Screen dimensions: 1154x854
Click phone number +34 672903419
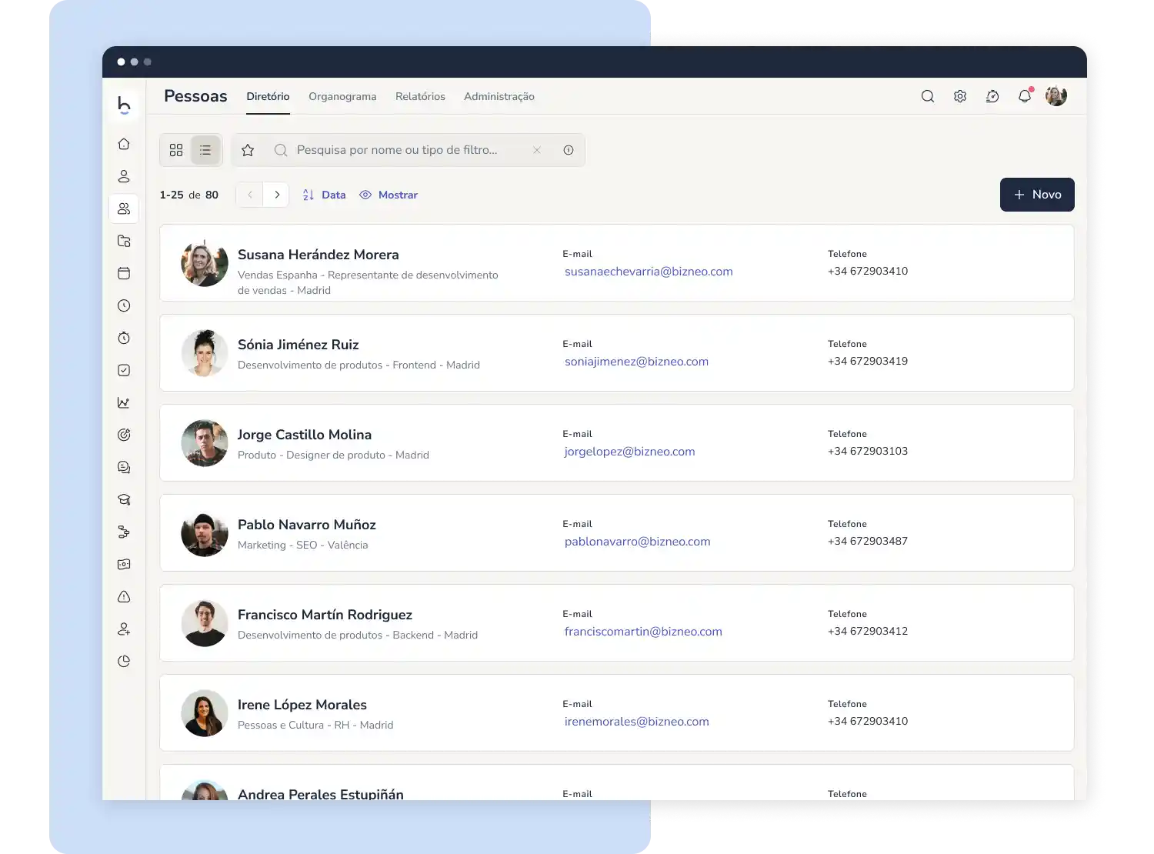868,361
